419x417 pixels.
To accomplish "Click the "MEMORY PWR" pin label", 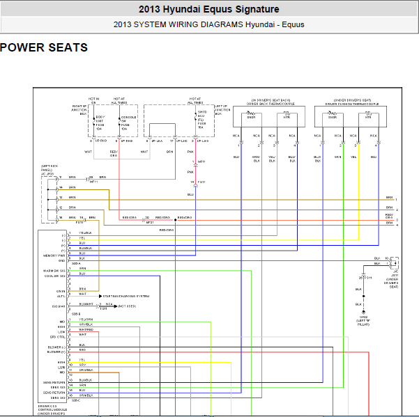I will [x=54, y=255].
